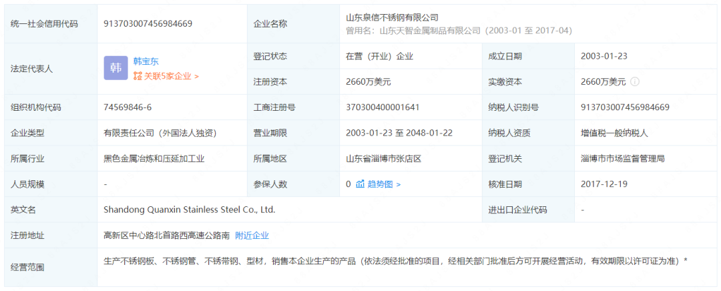This screenshot has width=721, height=291.
Task: Click the 经营范围 label cell
Action: pyautogui.click(x=51, y=267)
